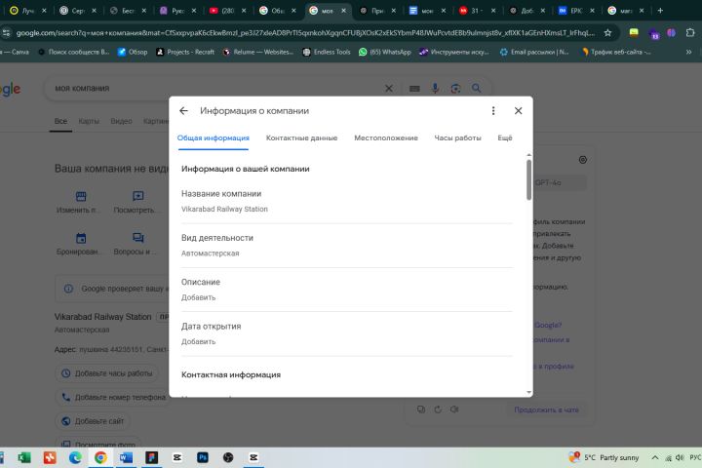Click the Вопросы и ответы icon

[x=137, y=238]
